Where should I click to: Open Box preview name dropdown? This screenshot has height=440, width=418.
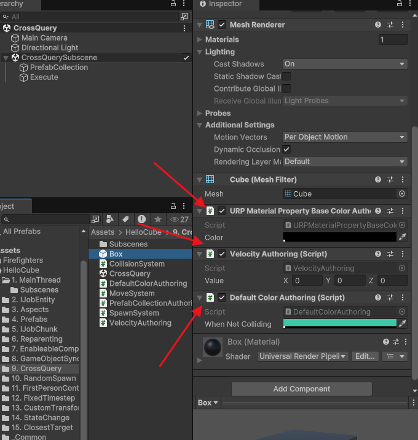208,403
